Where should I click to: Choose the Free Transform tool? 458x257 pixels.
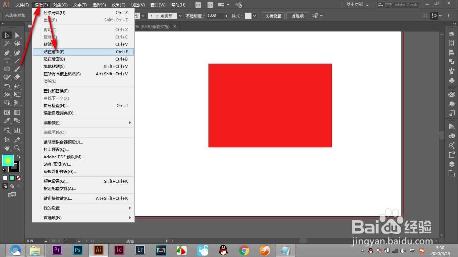(17, 95)
